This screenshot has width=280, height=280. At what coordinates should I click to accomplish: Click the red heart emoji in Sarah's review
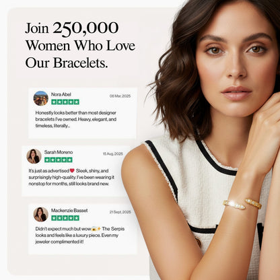click(x=72, y=171)
